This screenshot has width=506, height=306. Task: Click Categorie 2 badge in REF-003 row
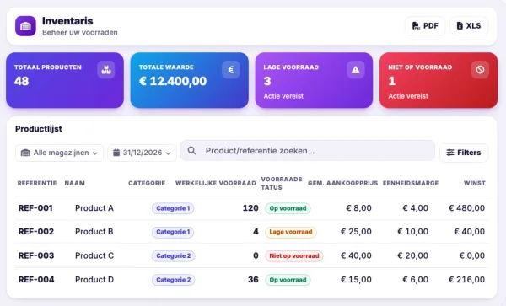[x=174, y=255]
